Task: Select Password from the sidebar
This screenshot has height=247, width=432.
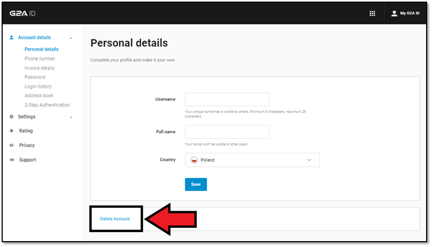Action: coord(35,77)
